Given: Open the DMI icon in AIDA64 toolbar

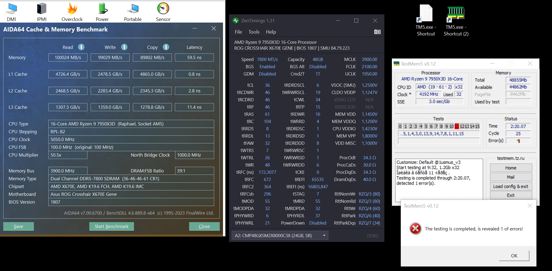Looking at the screenshot, I should pos(11,9).
